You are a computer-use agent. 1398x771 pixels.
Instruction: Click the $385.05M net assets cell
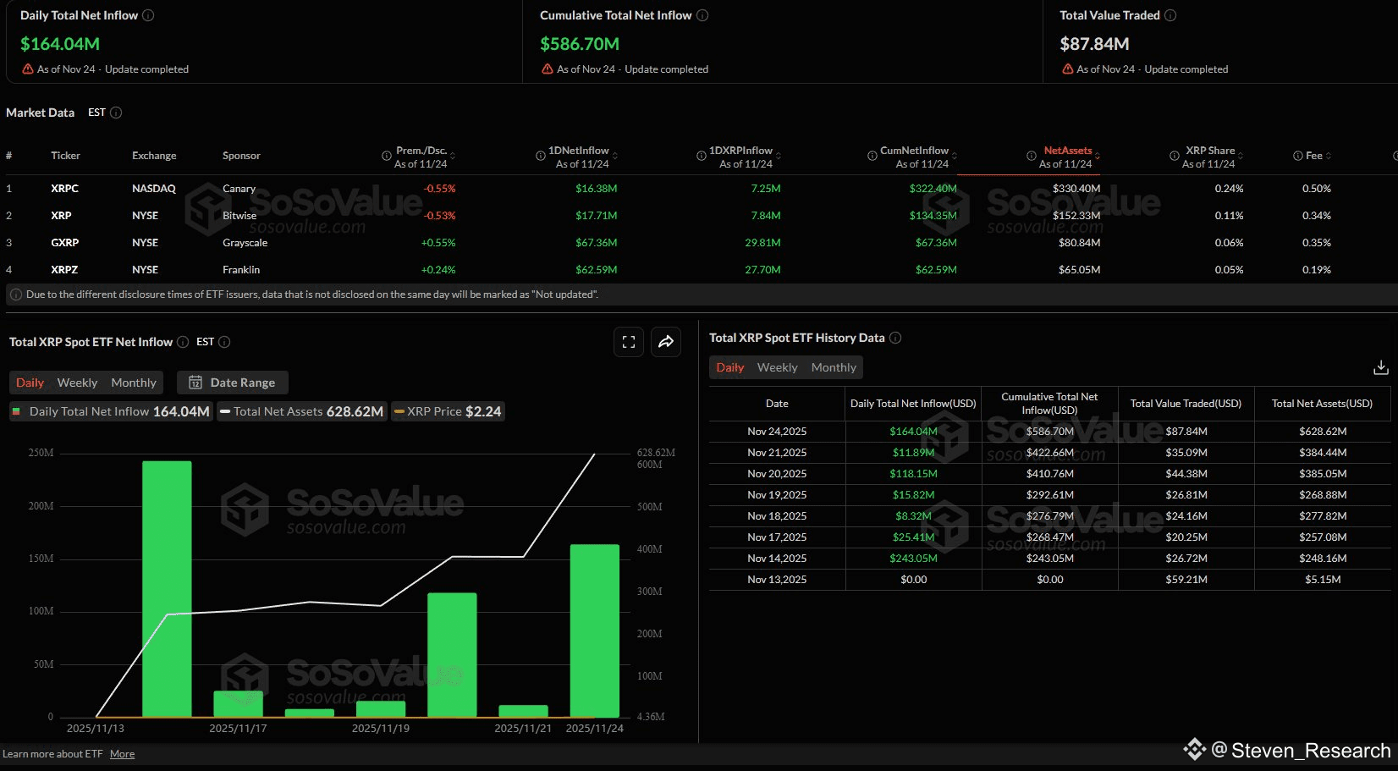1323,474
